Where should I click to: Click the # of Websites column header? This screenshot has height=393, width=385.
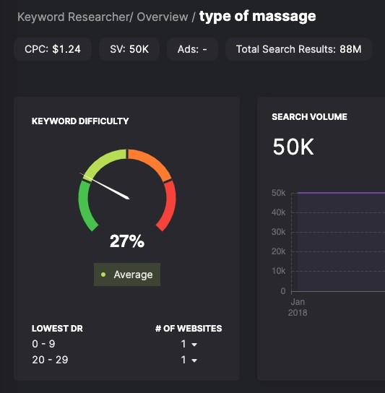[x=189, y=328]
